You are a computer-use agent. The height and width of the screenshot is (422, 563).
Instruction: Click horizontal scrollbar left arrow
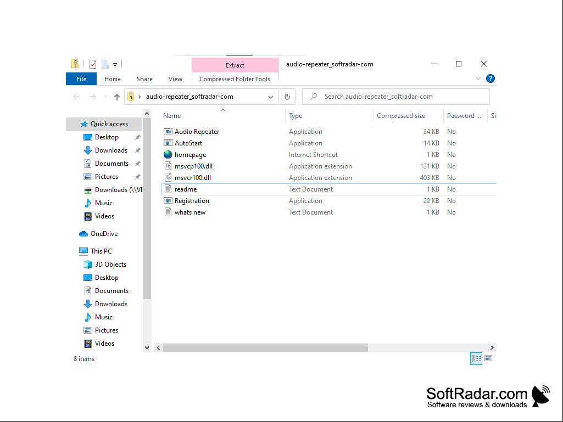click(x=158, y=348)
